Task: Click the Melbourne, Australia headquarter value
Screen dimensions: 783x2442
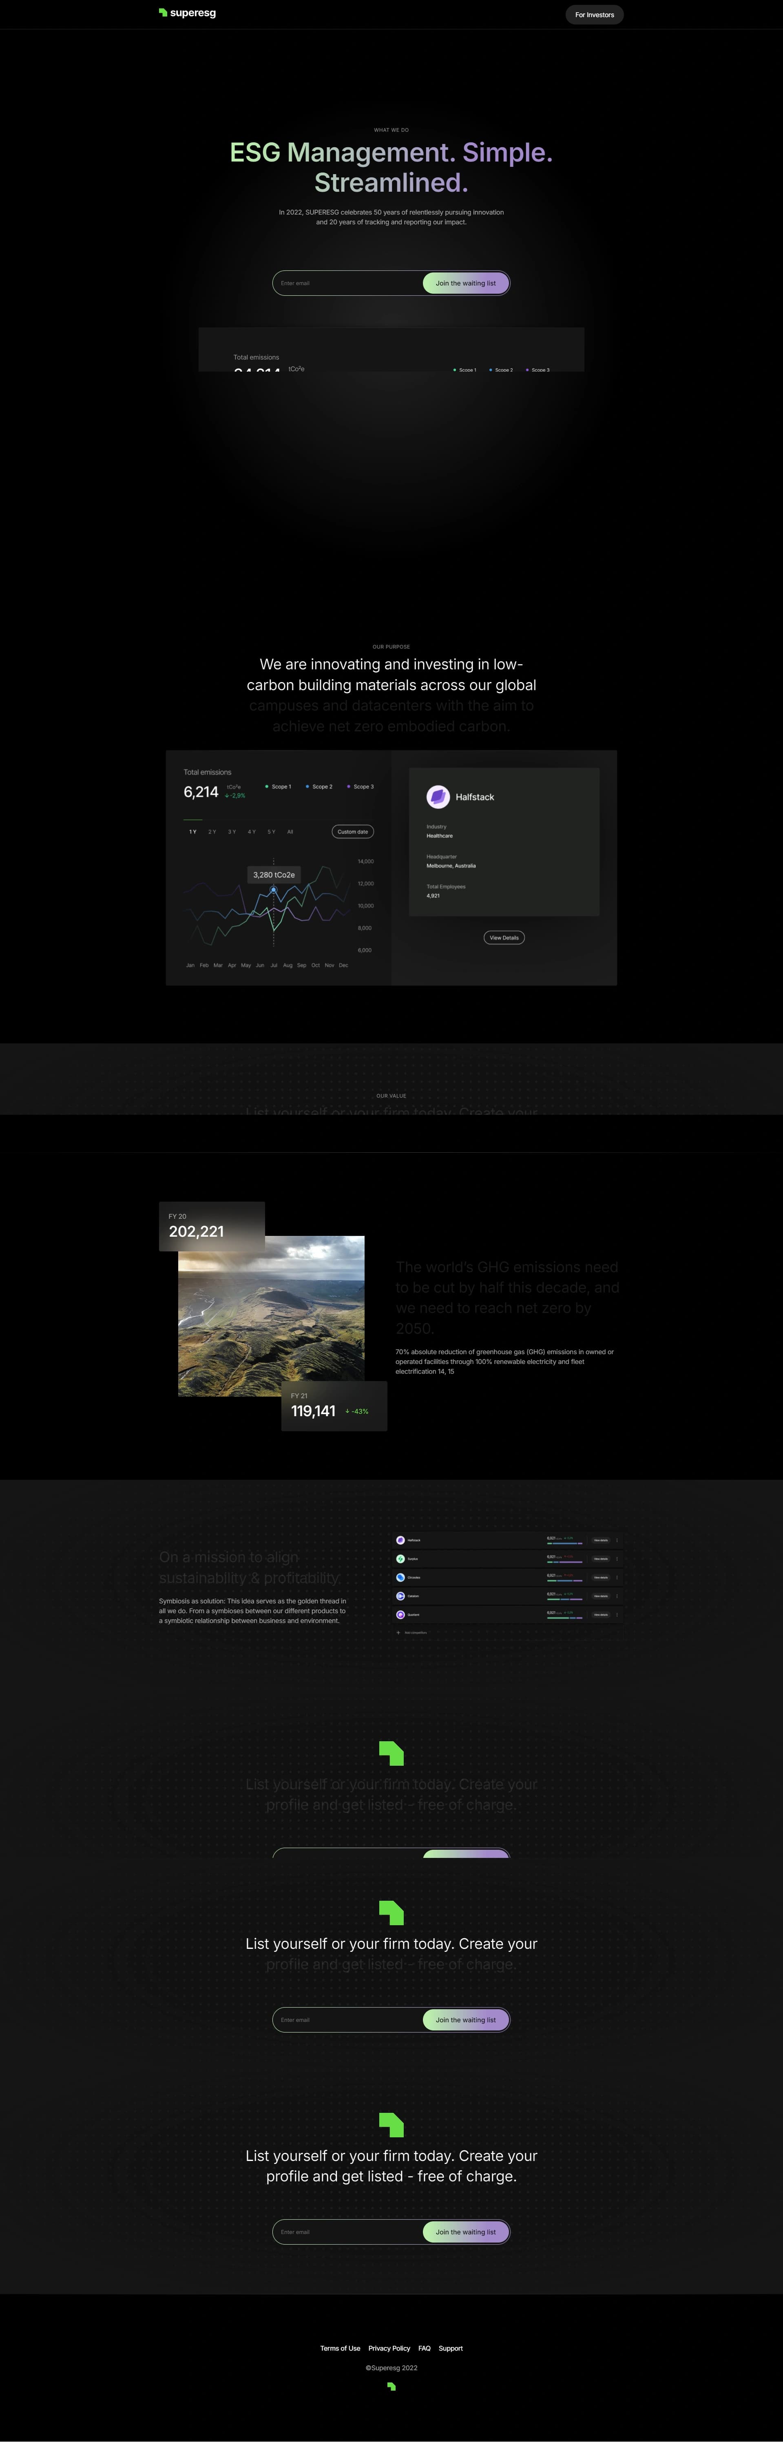Action: point(451,866)
